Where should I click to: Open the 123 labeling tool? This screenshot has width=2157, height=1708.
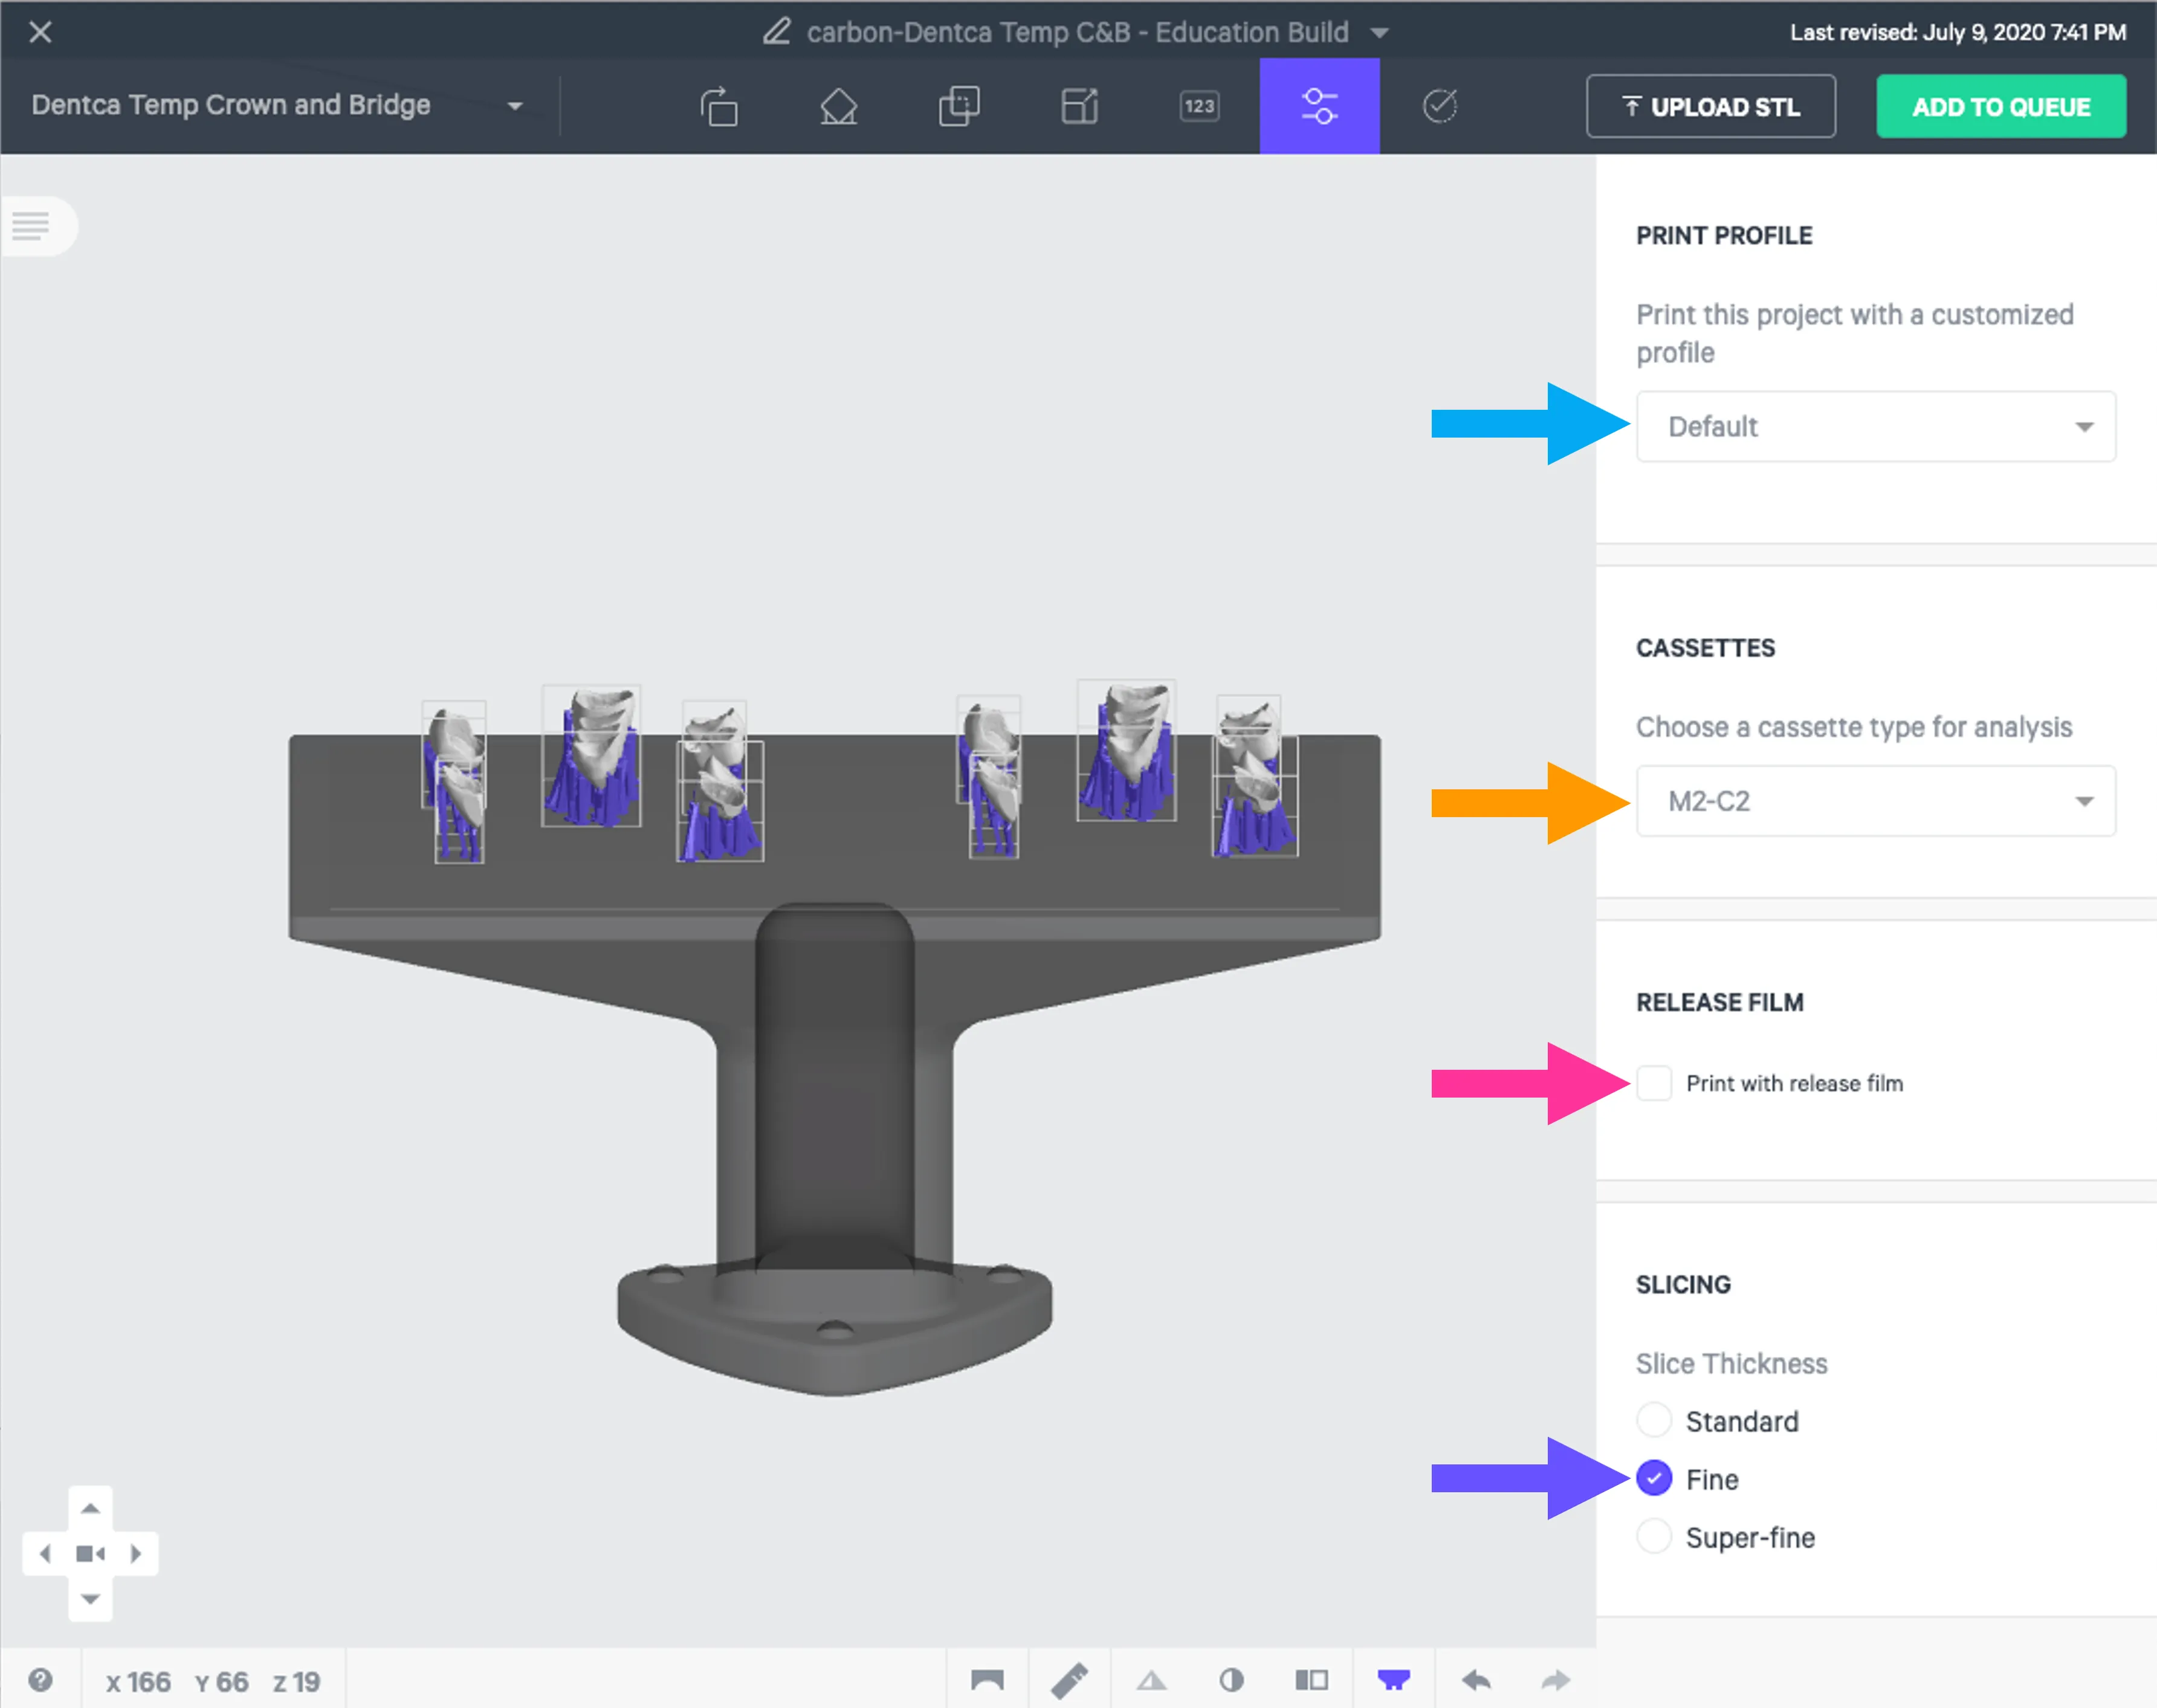coord(1199,106)
